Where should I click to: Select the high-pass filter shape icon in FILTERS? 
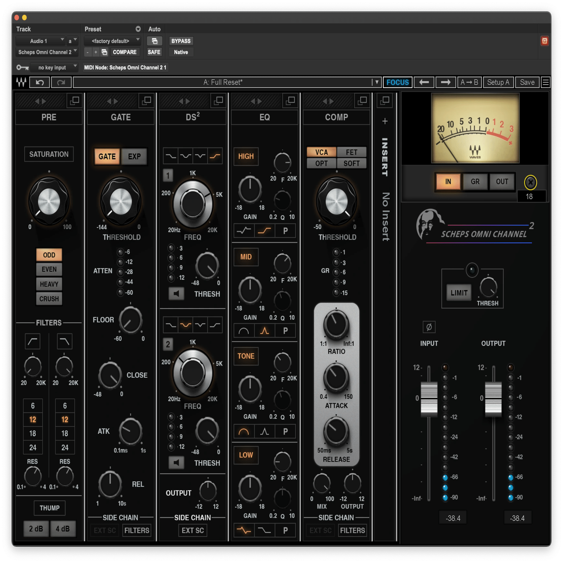coord(33,341)
